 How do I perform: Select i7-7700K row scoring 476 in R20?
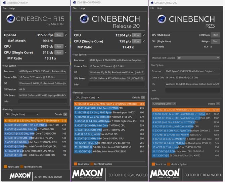[109, 108]
